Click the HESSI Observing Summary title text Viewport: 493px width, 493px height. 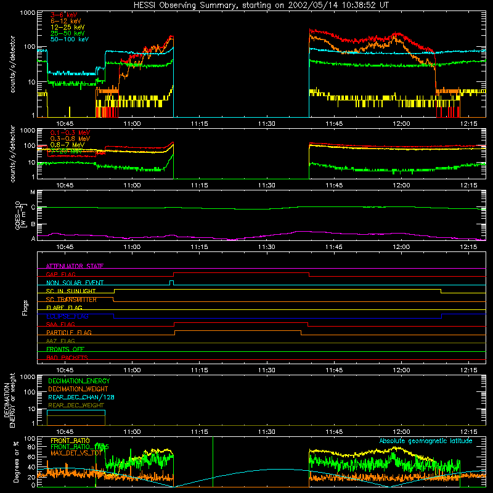click(x=261, y=5)
